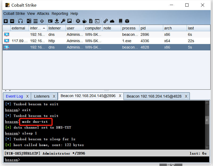The height and width of the screenshot is (166, 213).
Task: Switch to pivot graph view icon
Action: coord(29,21)
